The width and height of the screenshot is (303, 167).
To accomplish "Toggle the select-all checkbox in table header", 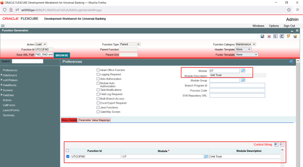I will [x=68, y=151].
